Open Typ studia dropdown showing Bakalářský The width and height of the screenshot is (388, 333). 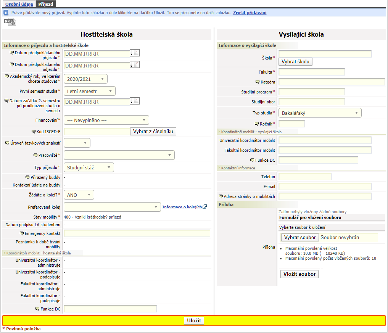(x=320, y=113)
